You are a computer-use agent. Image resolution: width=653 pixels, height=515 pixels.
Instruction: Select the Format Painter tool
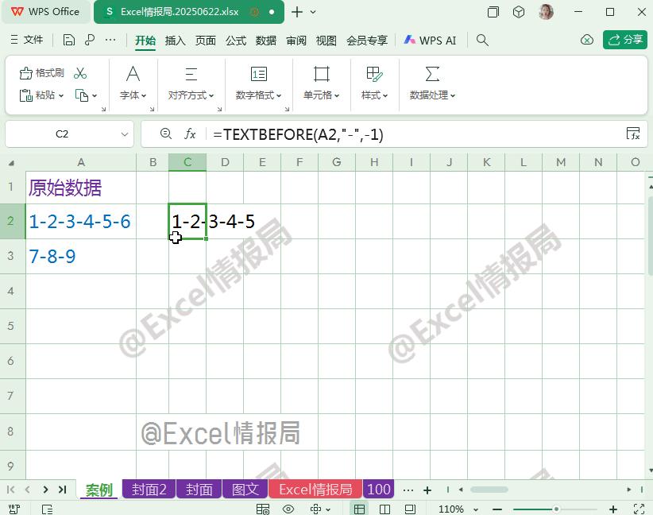(42, 72)
